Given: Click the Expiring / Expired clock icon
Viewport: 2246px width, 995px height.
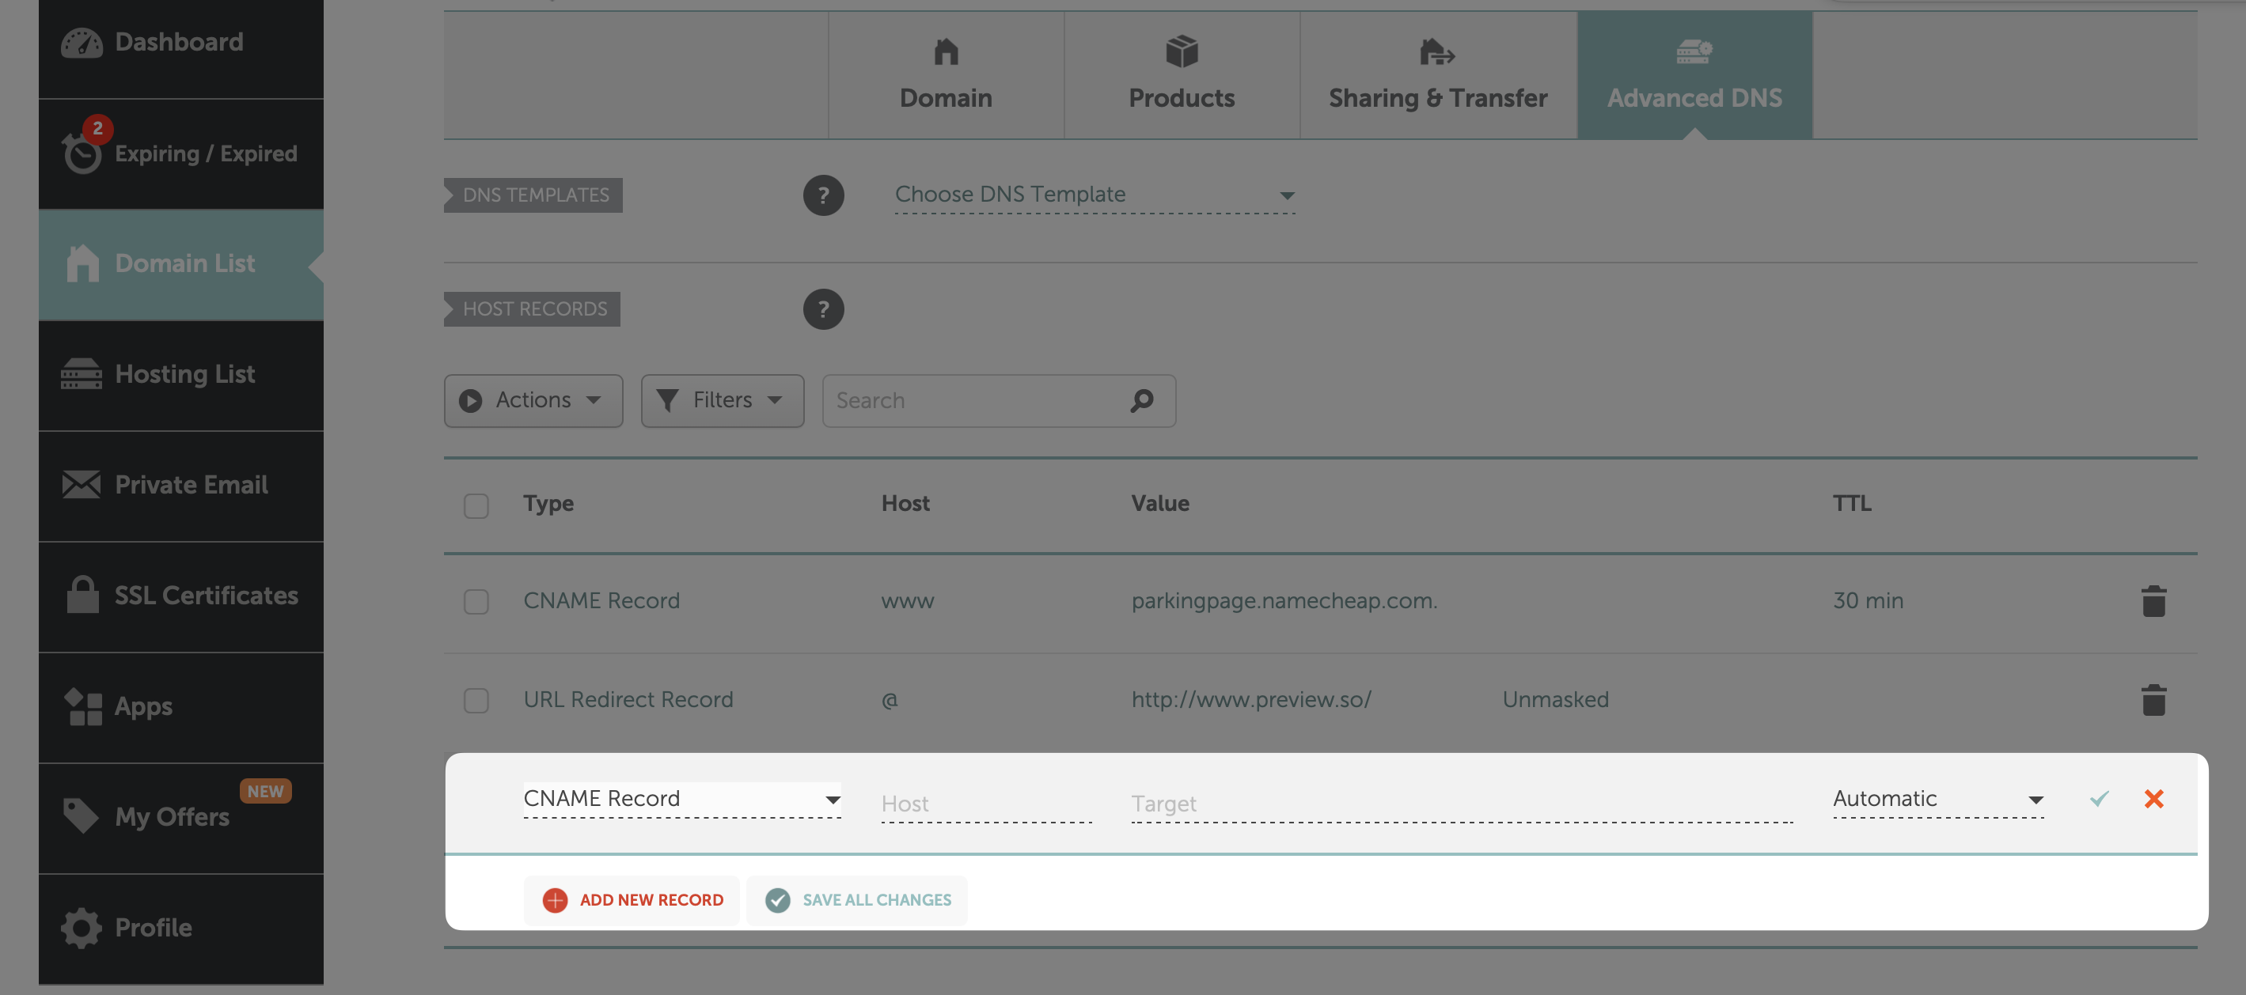Looking at the screenshot, I should click(82, 155).
